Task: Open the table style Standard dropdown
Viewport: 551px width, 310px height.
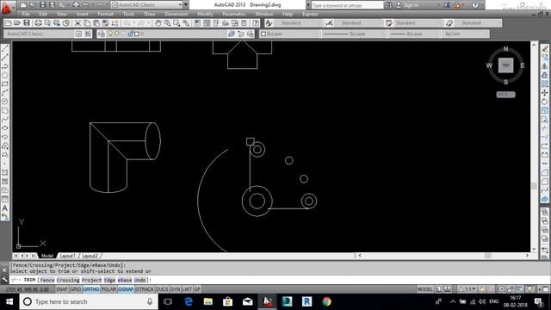Action: (x=418, y=23)
